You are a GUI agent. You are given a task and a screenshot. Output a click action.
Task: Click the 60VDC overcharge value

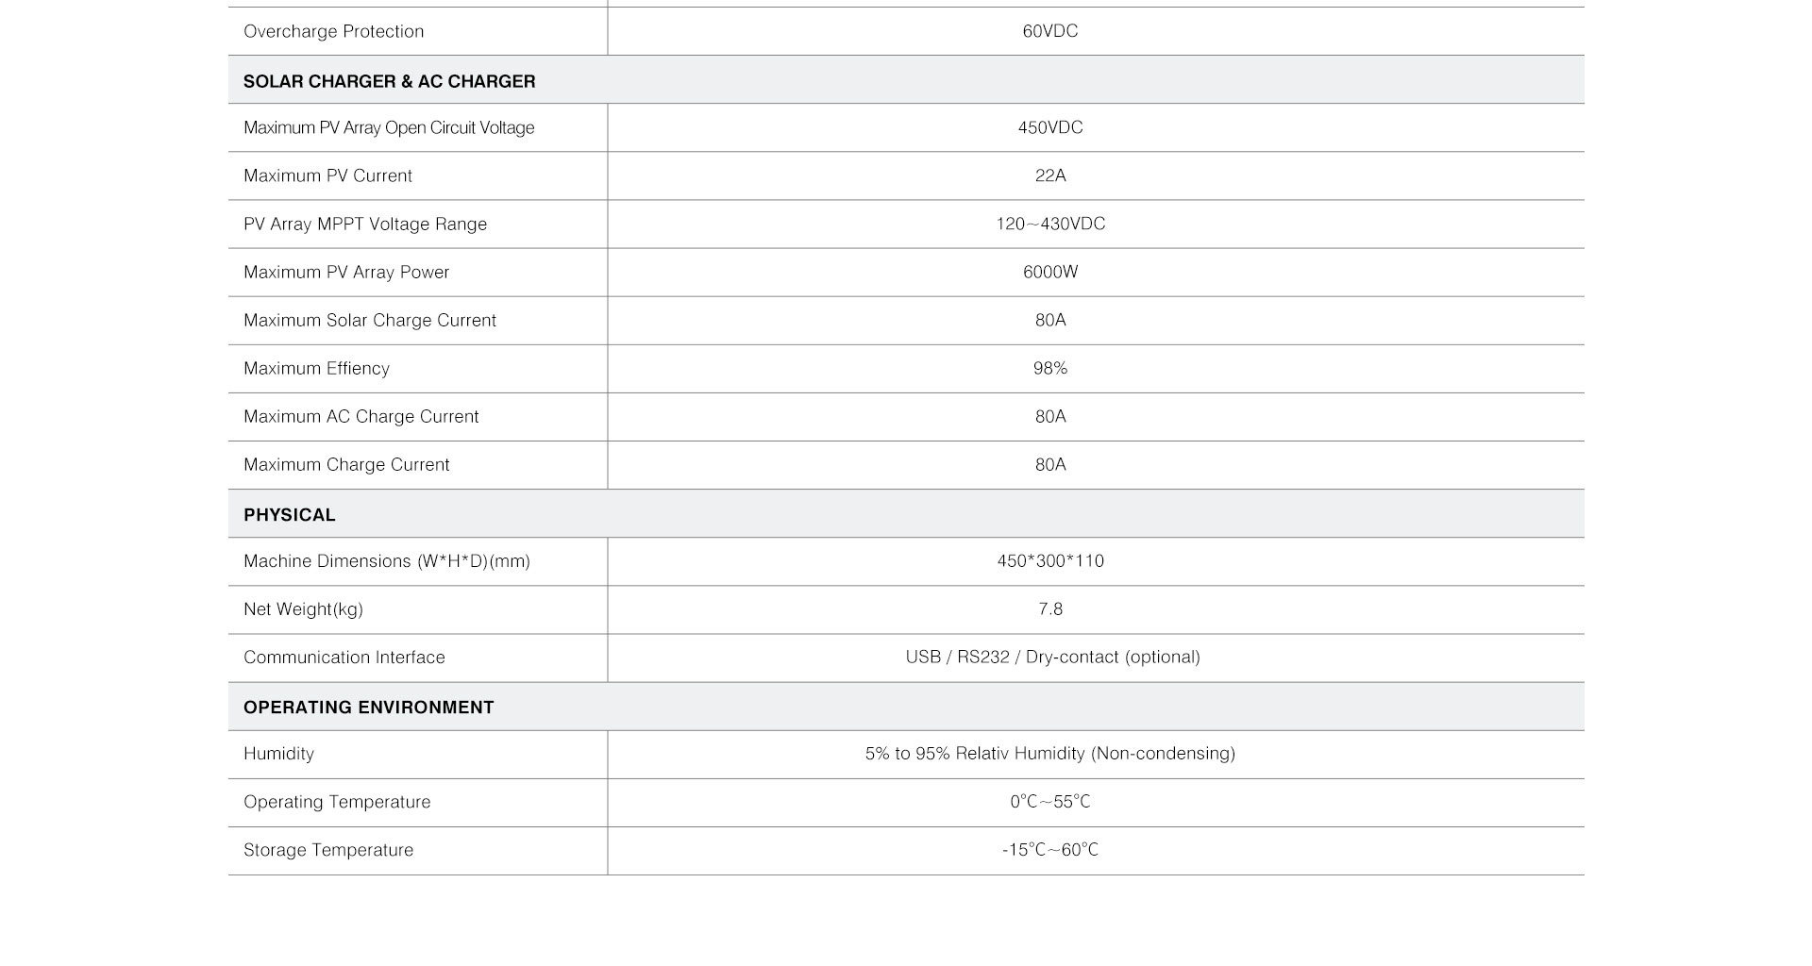click(1049, 31)
